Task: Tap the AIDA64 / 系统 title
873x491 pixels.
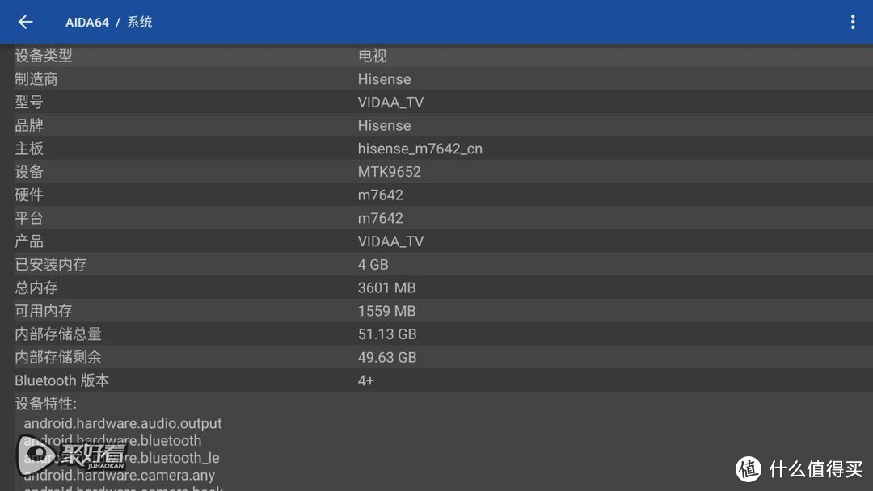Action: pos(109,22)
